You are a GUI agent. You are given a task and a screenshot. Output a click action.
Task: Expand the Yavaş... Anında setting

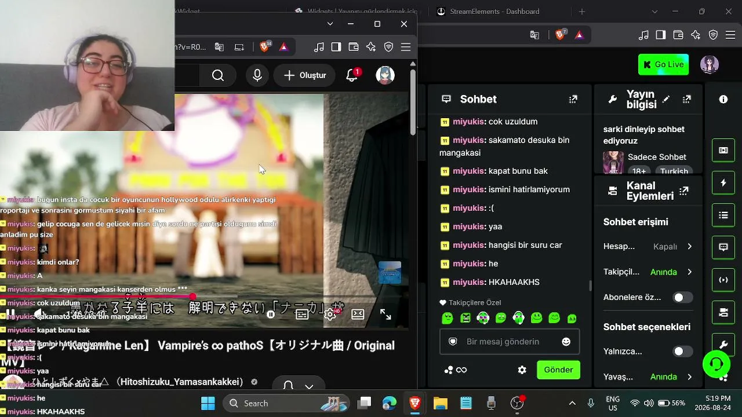click(648, 377)
